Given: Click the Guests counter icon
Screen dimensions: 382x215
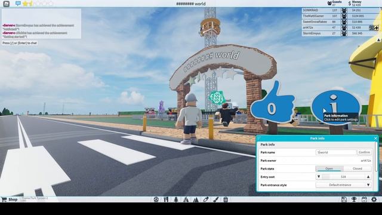Looking at the screenshot, I should (x=329, y=4).
